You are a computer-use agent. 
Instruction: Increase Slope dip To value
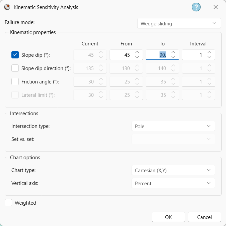click(x=173, y=52)
